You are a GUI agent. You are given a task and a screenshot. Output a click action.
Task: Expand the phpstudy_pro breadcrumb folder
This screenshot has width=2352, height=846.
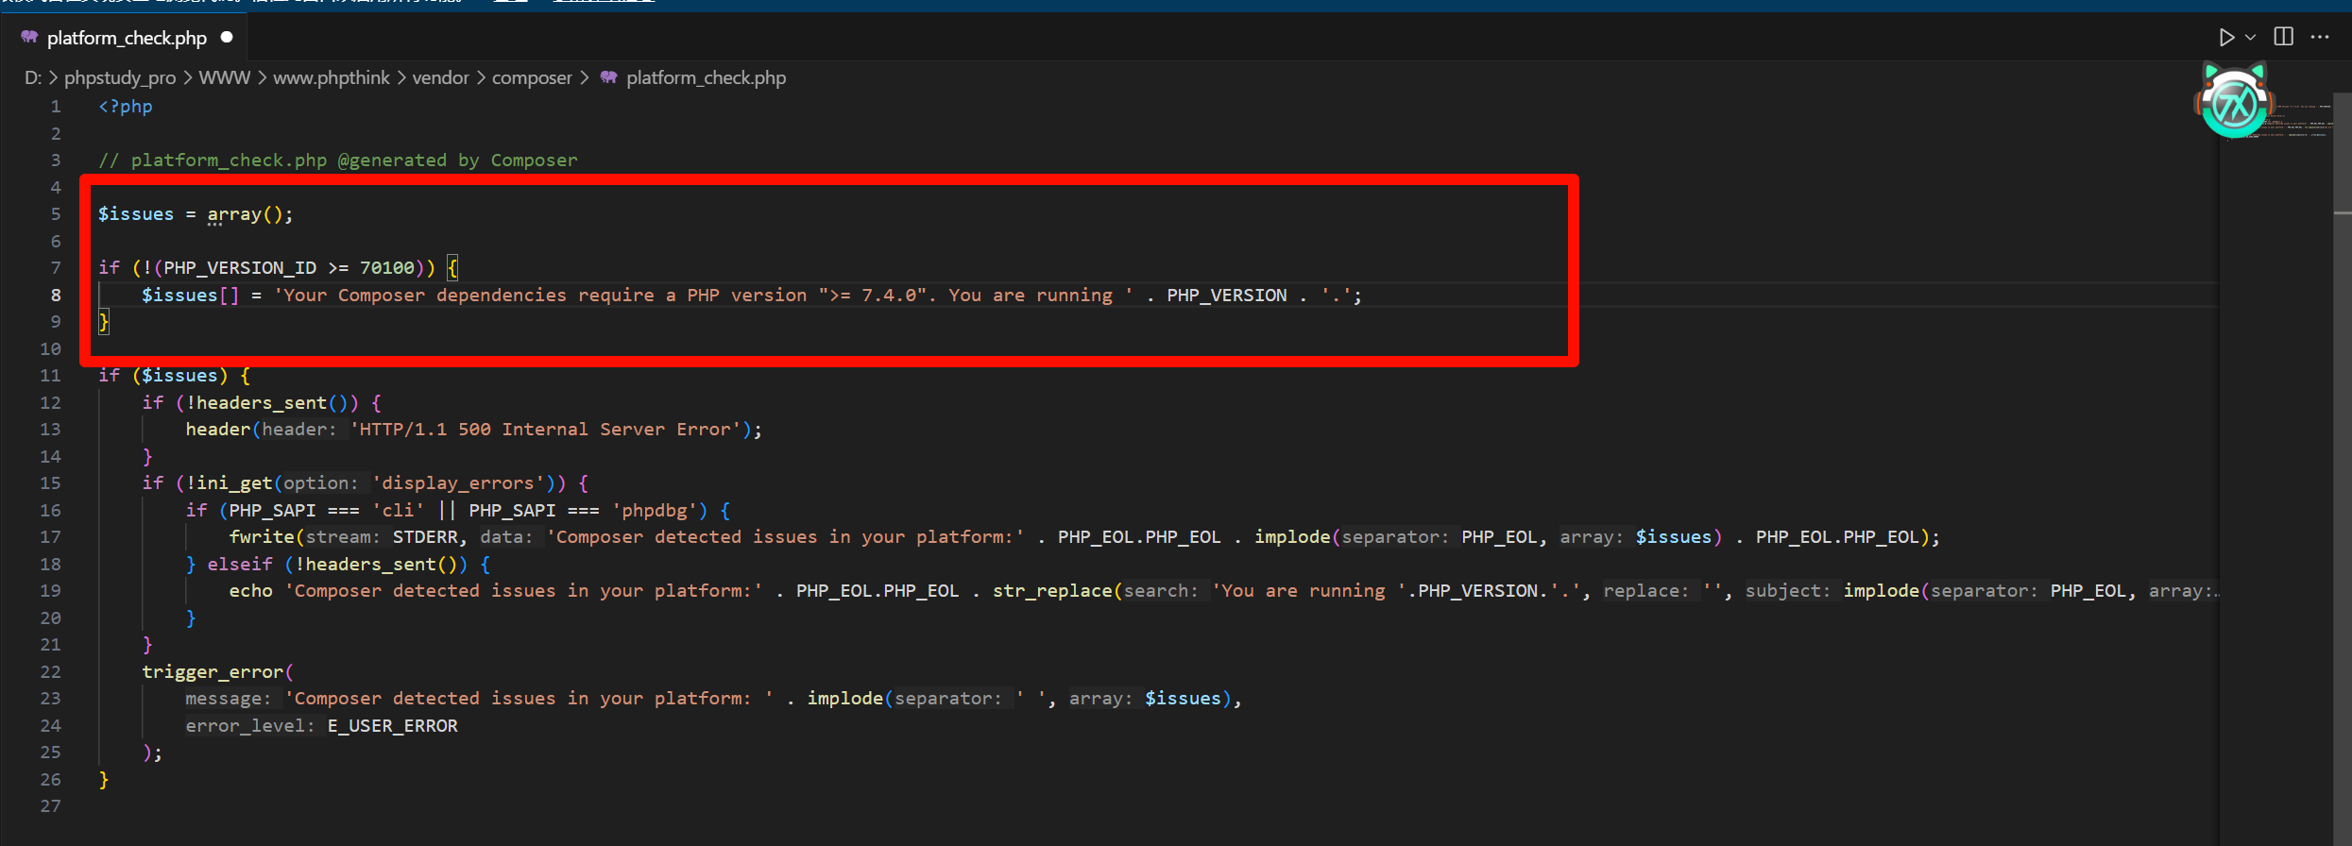pyautogui.click(x=120, y=77)
